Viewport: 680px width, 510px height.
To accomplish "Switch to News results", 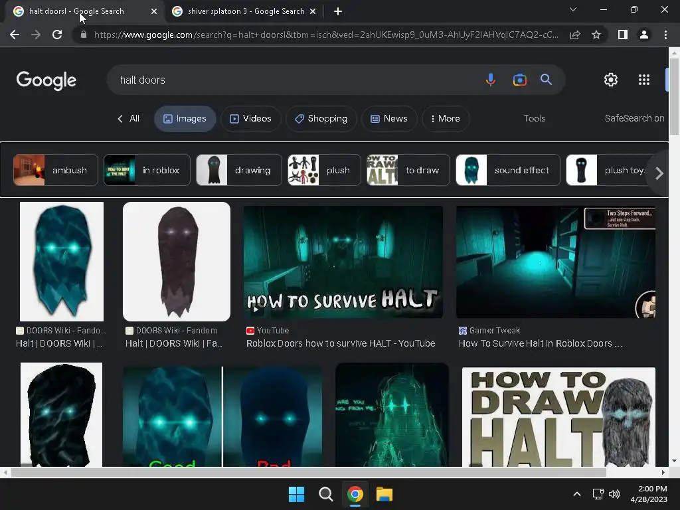I will [389, 118].
